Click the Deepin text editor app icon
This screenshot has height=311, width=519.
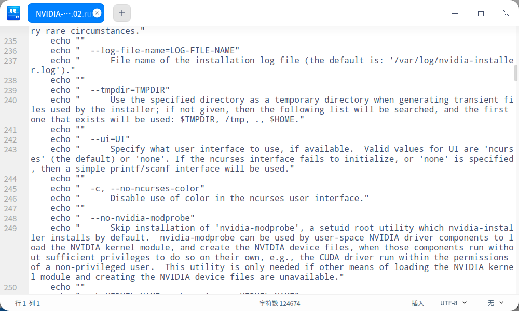pyautogui.click(x=13, y=13)
